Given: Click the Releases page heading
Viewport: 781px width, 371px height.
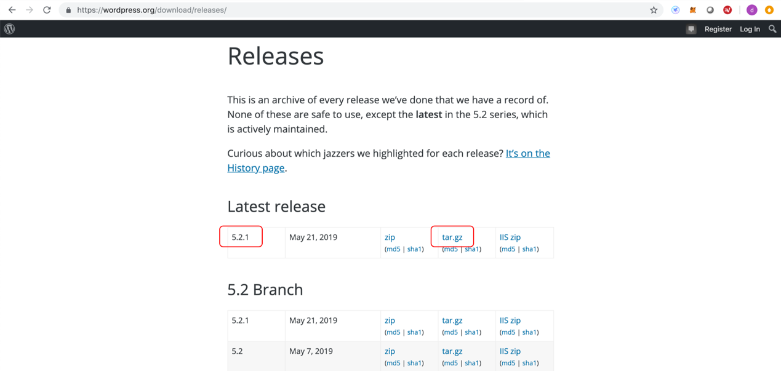Looking at the screenshot, I should [276, 56].
